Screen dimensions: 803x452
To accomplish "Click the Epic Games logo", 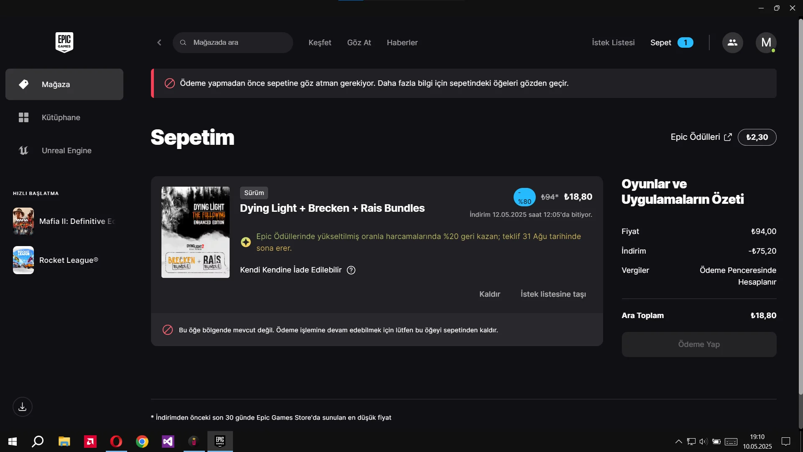I will (64, 42).
